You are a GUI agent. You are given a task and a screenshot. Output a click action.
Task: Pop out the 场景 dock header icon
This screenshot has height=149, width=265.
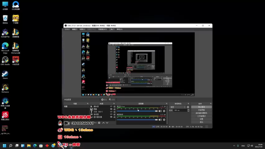tap(87, 104)
